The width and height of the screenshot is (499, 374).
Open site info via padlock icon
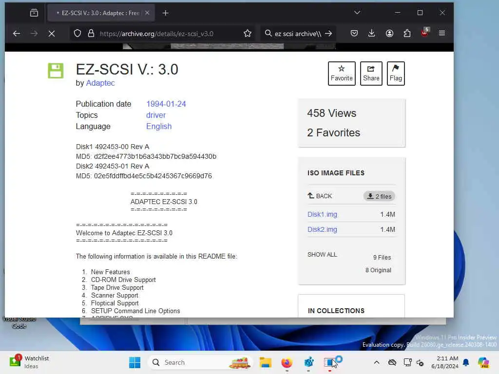point(91,34)
